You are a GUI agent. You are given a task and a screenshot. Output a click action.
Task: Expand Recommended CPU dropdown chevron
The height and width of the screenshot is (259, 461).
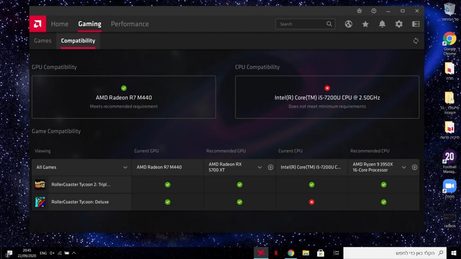tap(404, 167)
